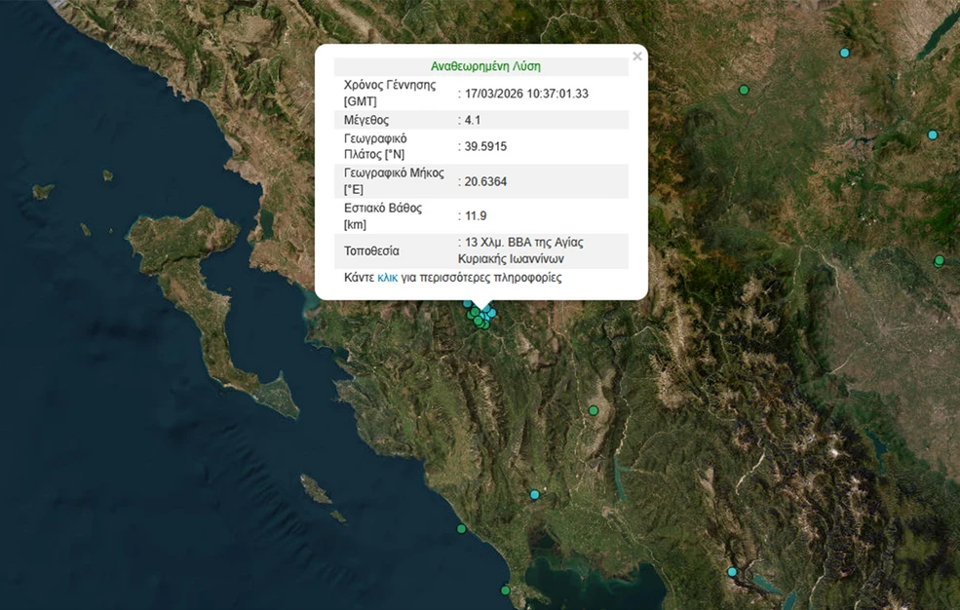This screenshot has width=960, height=610.
Task: Click the focal depth value 11.9
Action: (476, 216)
